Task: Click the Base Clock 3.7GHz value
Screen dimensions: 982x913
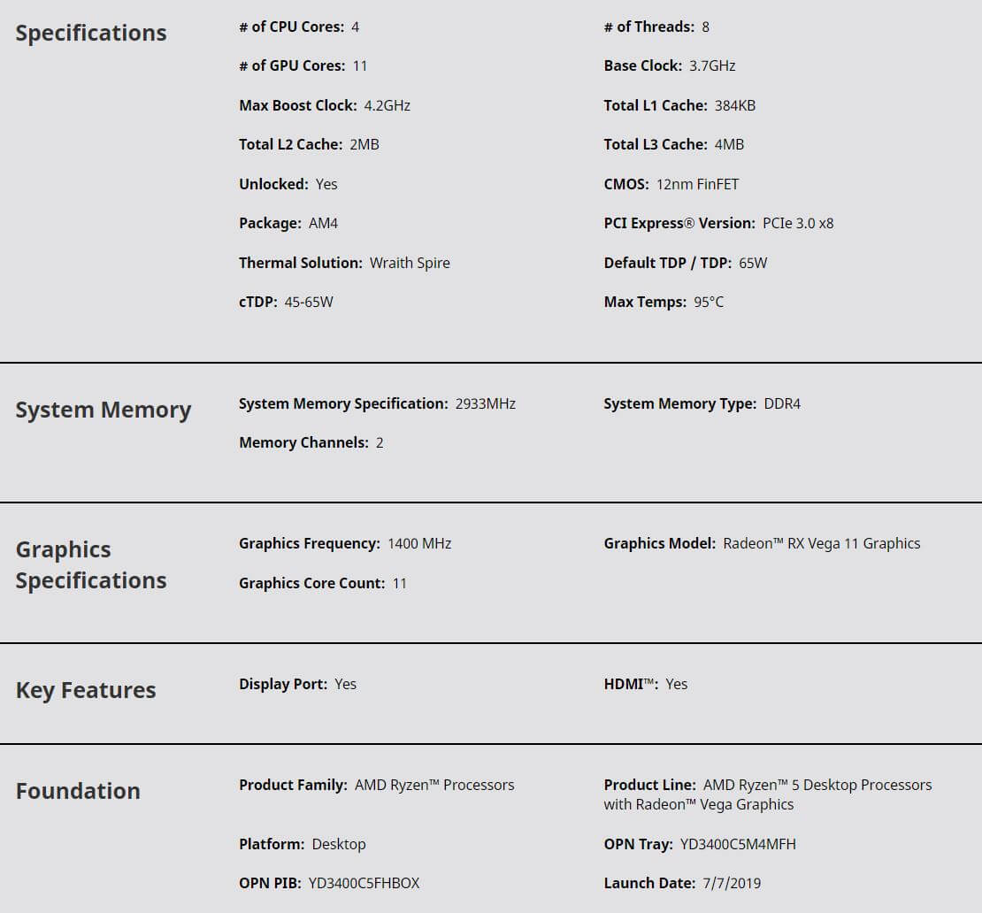Action: pyautogui.click(x=712, y=65)
